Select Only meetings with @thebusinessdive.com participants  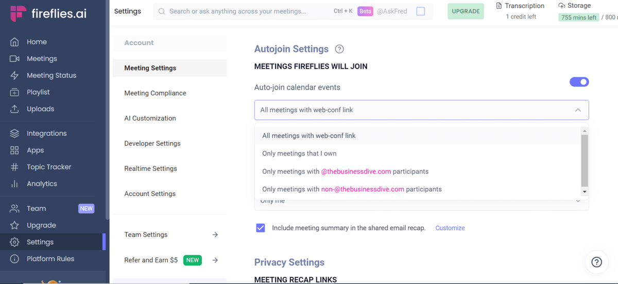click(x=418, y=171)
